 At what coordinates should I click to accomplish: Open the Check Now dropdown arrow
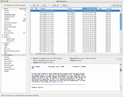tap(121, 5)
